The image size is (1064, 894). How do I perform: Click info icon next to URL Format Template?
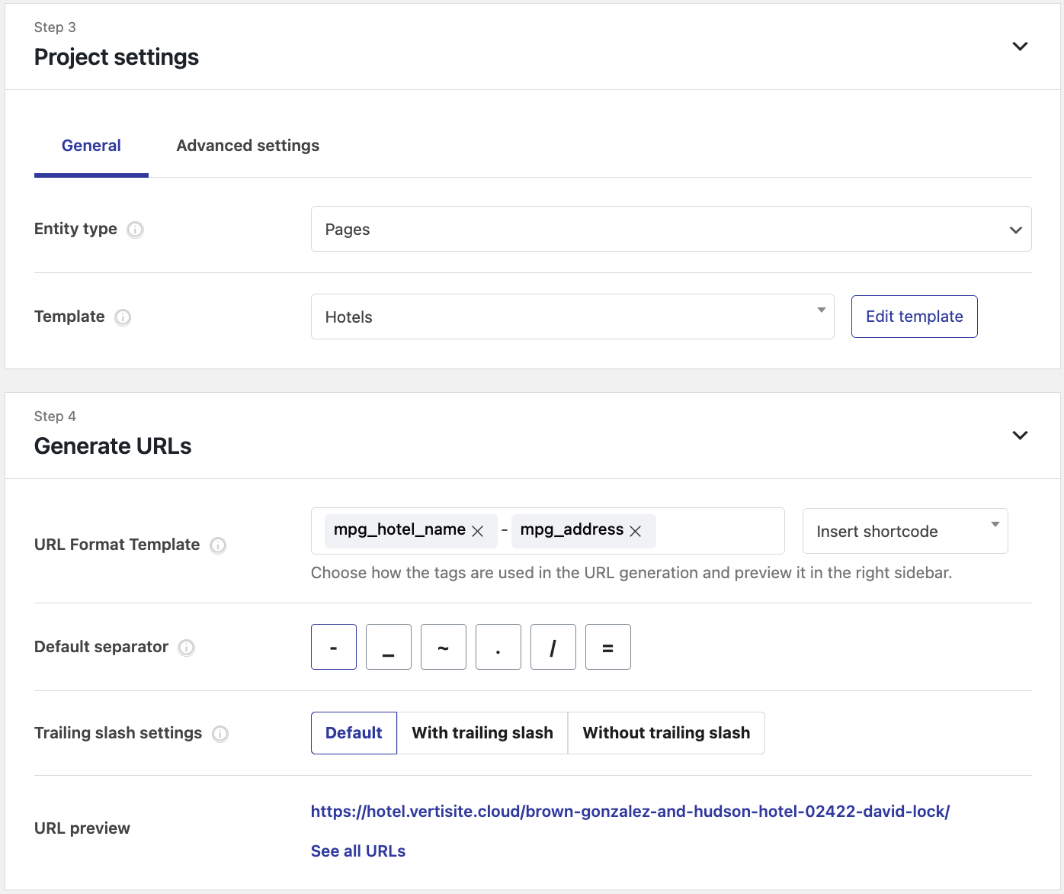click(x=218, y=545)
